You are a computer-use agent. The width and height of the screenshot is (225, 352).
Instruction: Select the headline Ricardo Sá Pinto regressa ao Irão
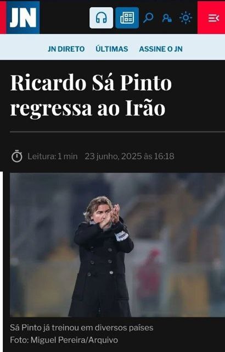click(91, 95)
